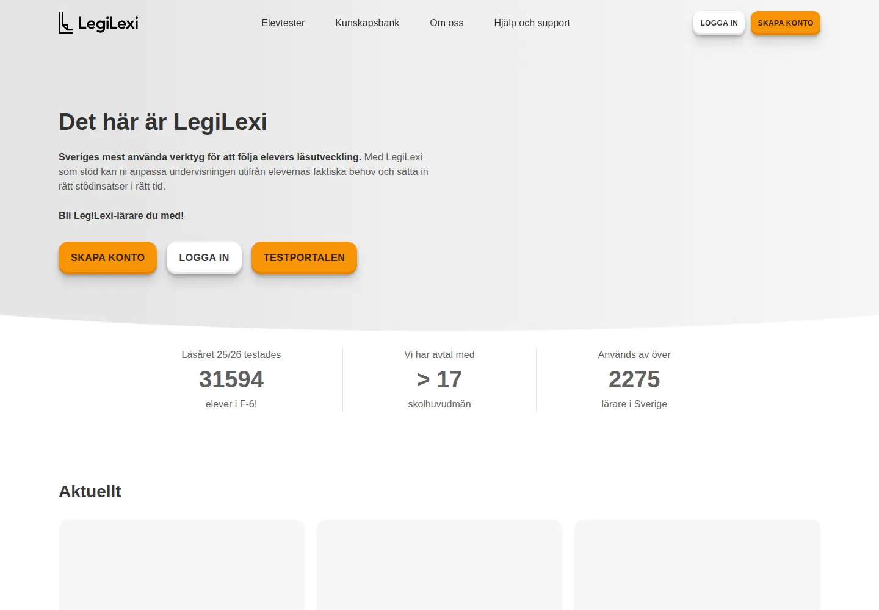The width and height of the screenshot is (879, 610).
Task: Open the middle Aktuellt card
Action: pos(440,565)
